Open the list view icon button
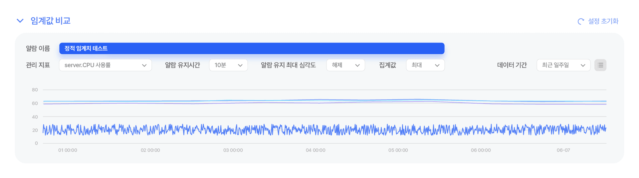Viewport: 639px width, 178px height. [600, 65]
